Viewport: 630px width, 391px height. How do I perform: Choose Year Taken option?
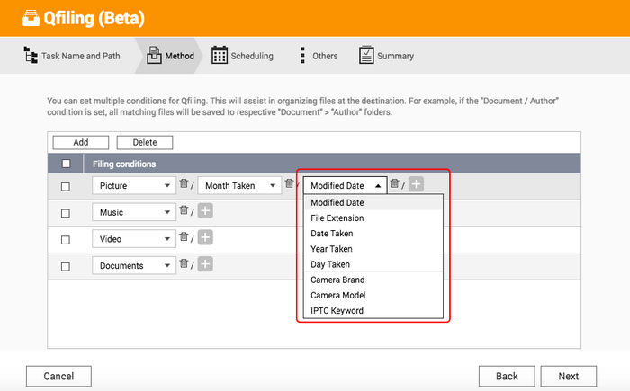[x=373, y=249]
